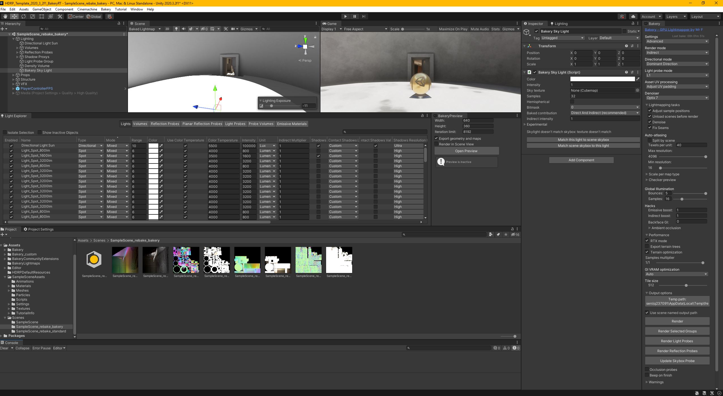Click the Render button in the Bakery panel
The width and height of the screenshot is (723, 396).
(x=677, y=321)
